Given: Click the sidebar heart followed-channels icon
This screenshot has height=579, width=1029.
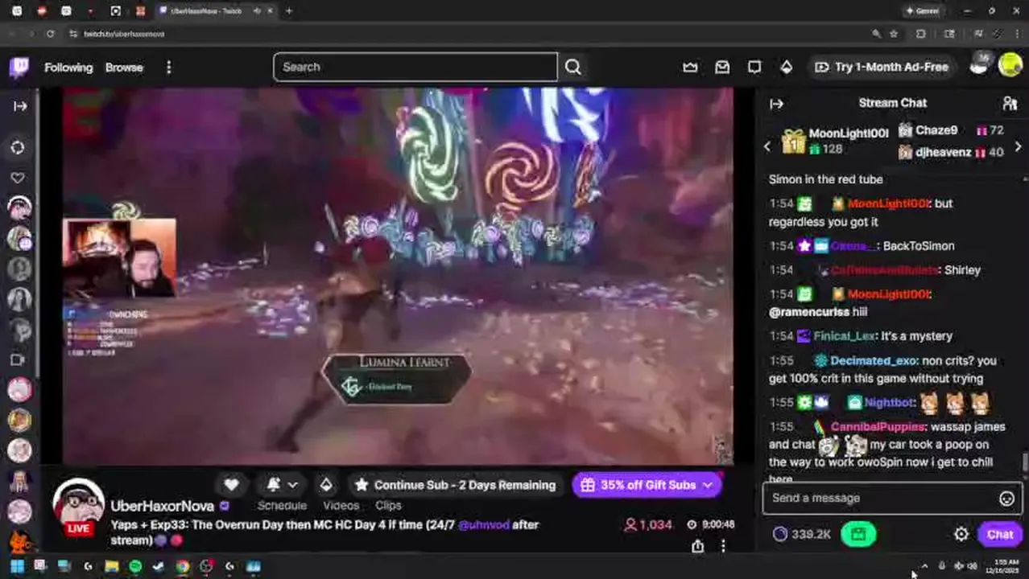Looking at the screenshot, I should pos(18,178).
